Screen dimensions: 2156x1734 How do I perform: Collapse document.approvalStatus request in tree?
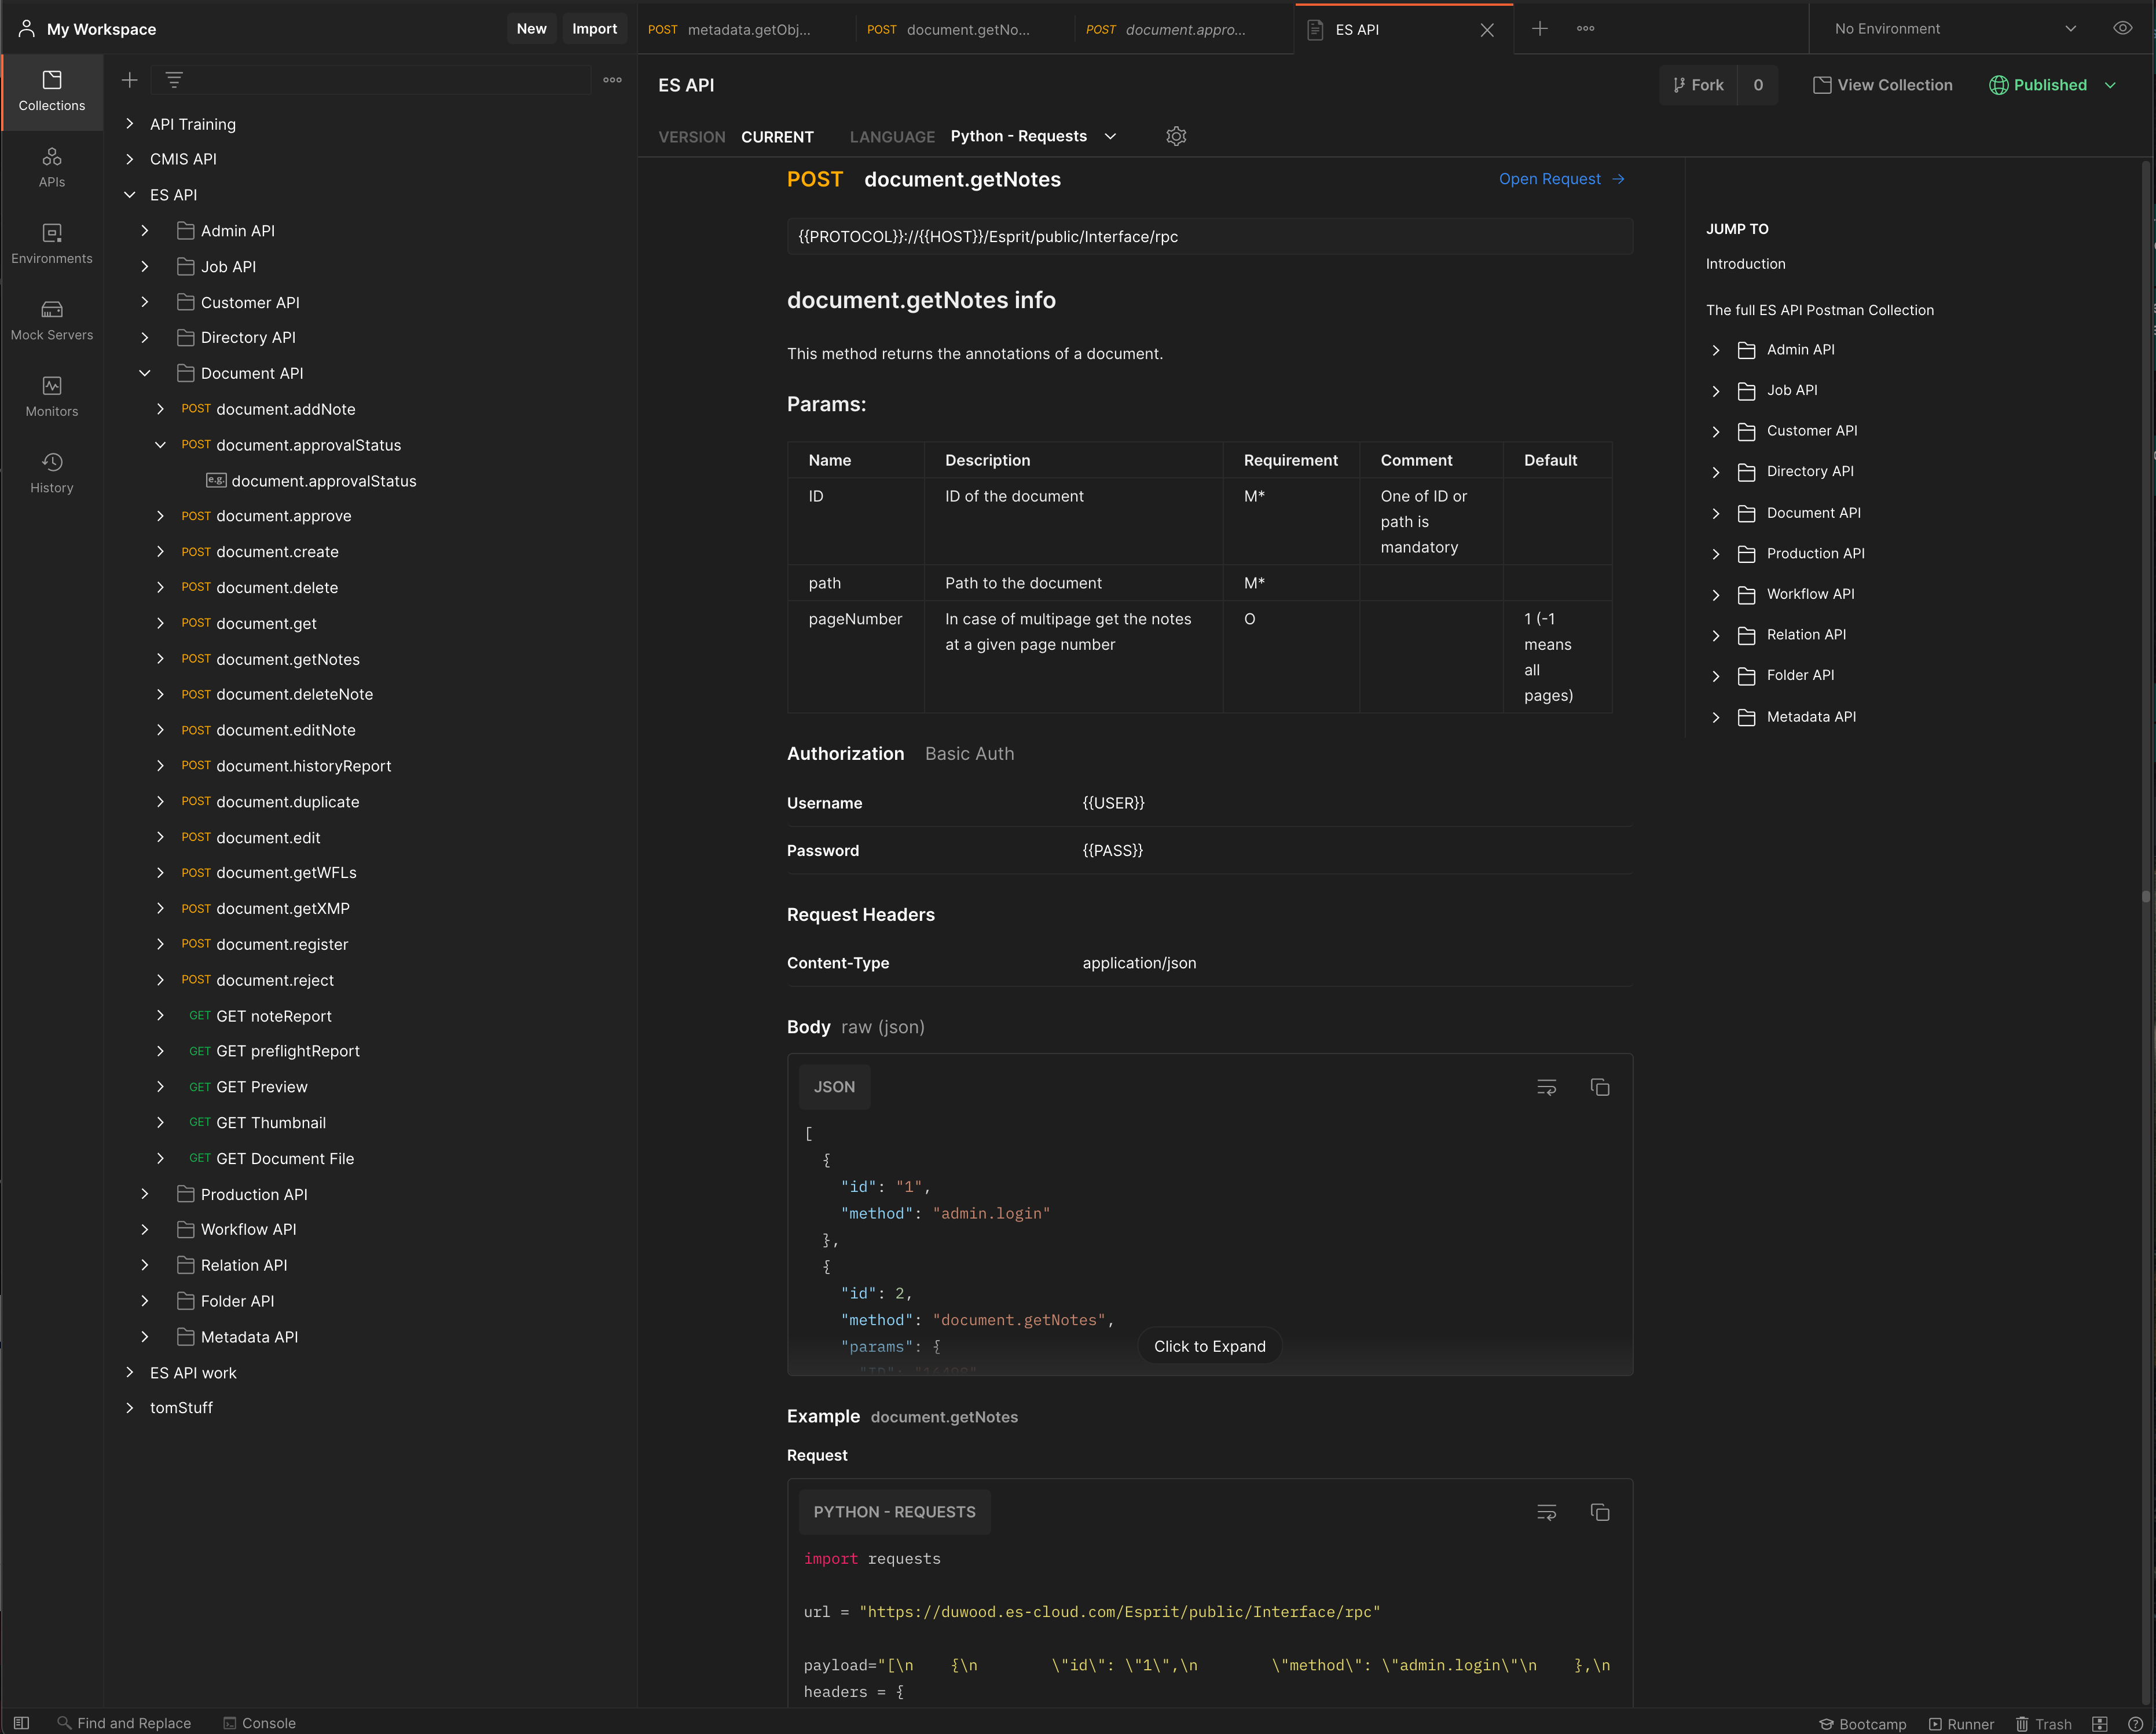tap(160, 445)
